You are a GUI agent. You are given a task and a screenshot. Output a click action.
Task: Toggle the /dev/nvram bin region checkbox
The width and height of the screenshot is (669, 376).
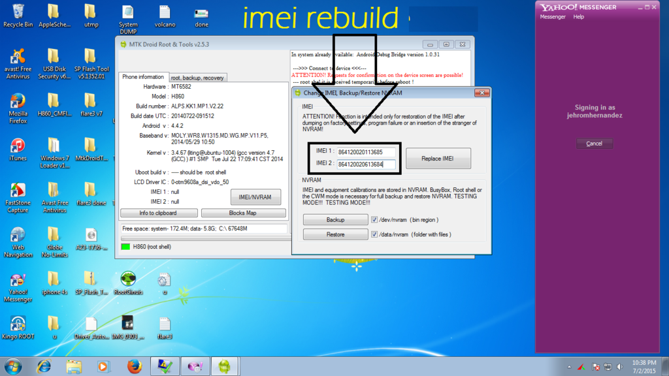pyautogui.click(x=374, y=220)
